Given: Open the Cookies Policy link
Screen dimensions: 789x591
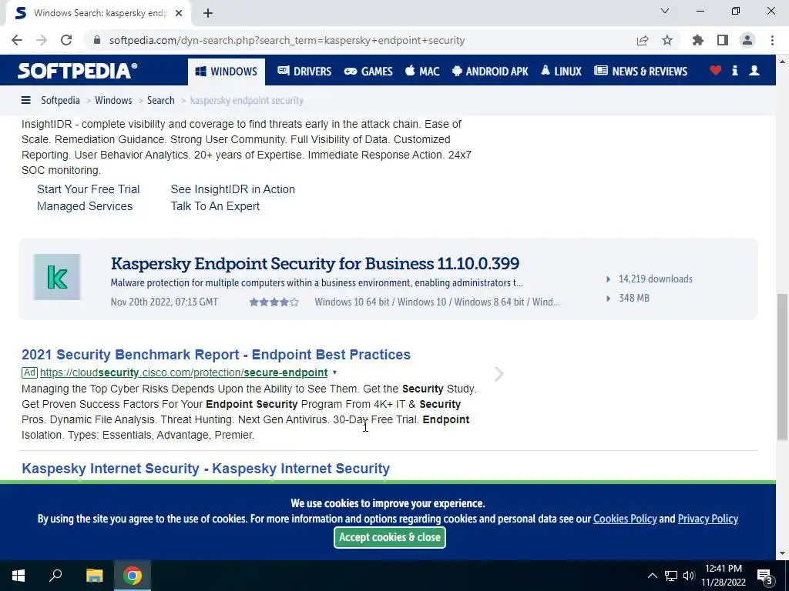Looking at the screenshot, I should [625, 519].
